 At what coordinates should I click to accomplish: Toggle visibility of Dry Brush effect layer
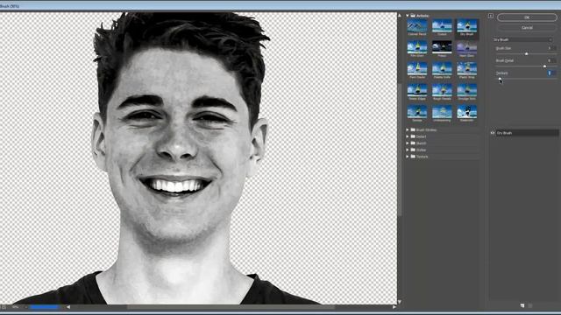tap(493, 133)
